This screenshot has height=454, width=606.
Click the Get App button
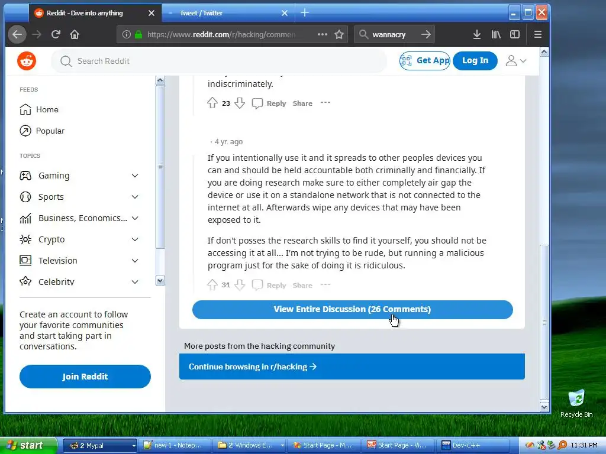pos(425,61)
